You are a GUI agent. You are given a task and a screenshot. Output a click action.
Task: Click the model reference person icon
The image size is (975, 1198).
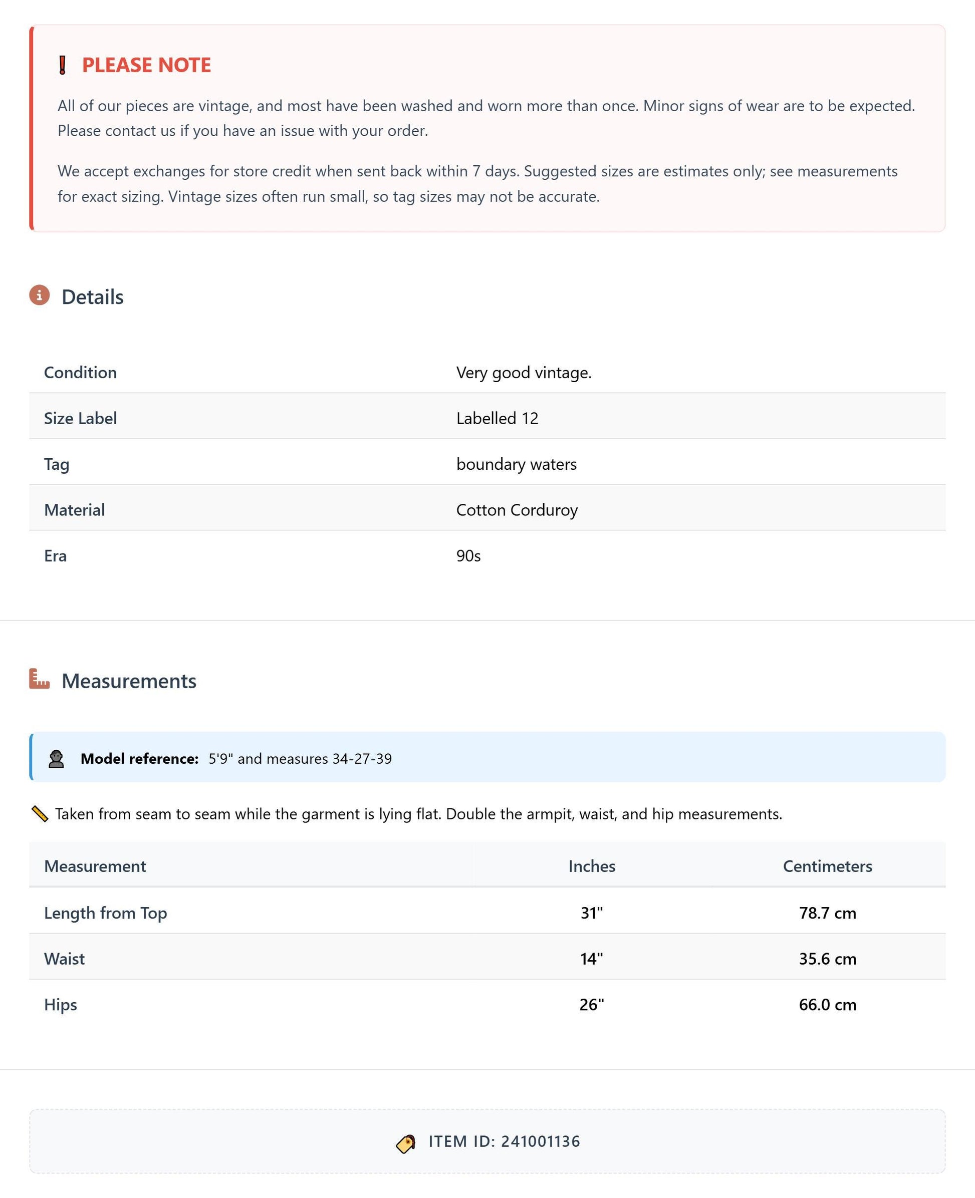[56, 759]
